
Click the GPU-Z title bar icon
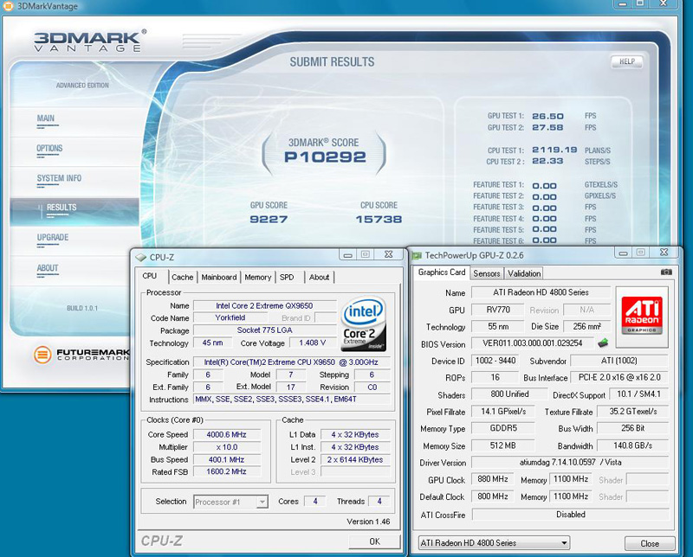pyautogui.click(x=417, y=255)
